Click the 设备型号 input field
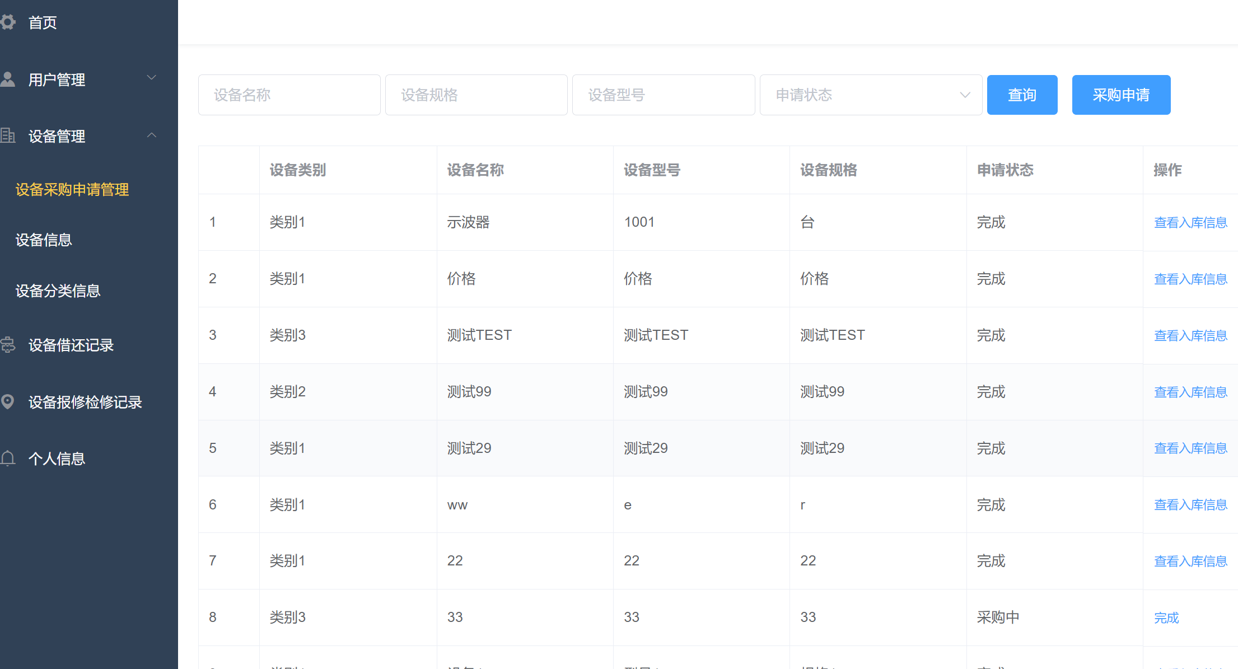This screenshot has height=669, width=1238. click(663, 95)
